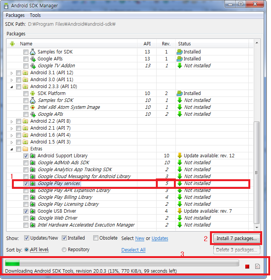Click the Android SDK Manager title bar icon

coord(6,6)
